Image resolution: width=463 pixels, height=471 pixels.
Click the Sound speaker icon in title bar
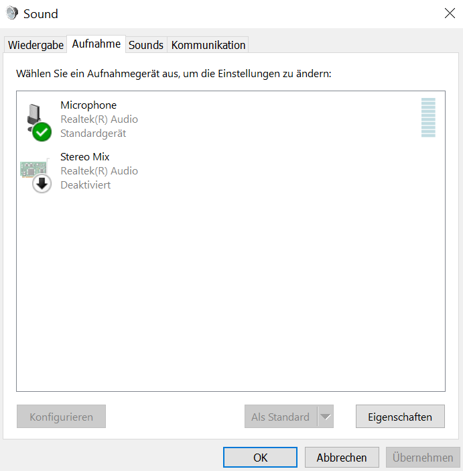coord(12,13)
